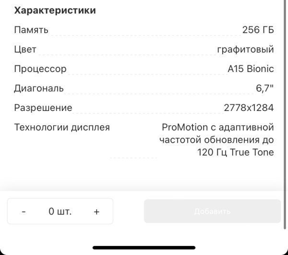Click the Процессор label
288x255 pixels.
pos(40,69)
